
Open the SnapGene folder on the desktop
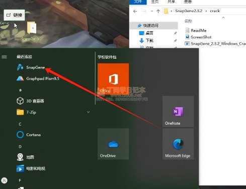pyautogui.click(x=31, y=31)
